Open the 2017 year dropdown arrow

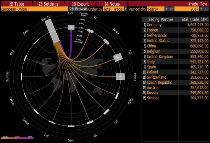coord(201,9)
